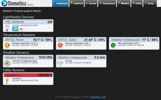Switch PIR_SENSOR to Off
The height and width of the screenshot is (100, 161).
15,29
